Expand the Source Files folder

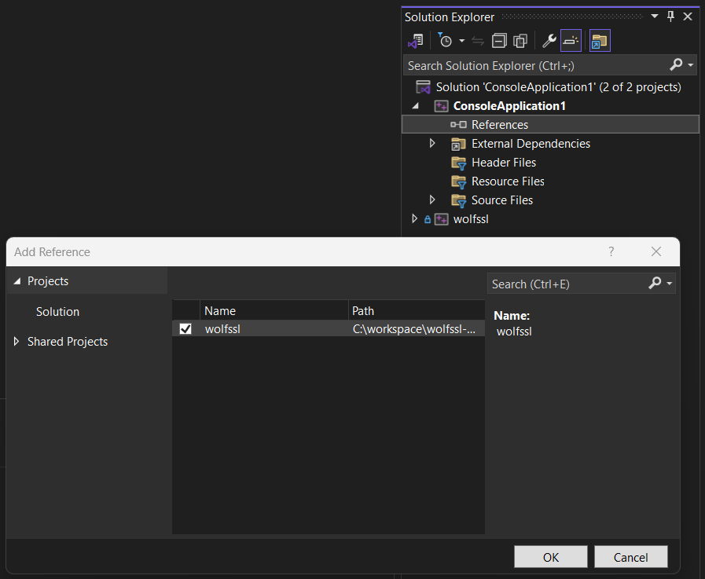coord(432,200)
